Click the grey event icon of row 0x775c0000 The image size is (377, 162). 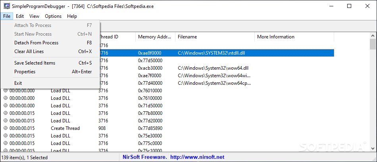[6, 143]
